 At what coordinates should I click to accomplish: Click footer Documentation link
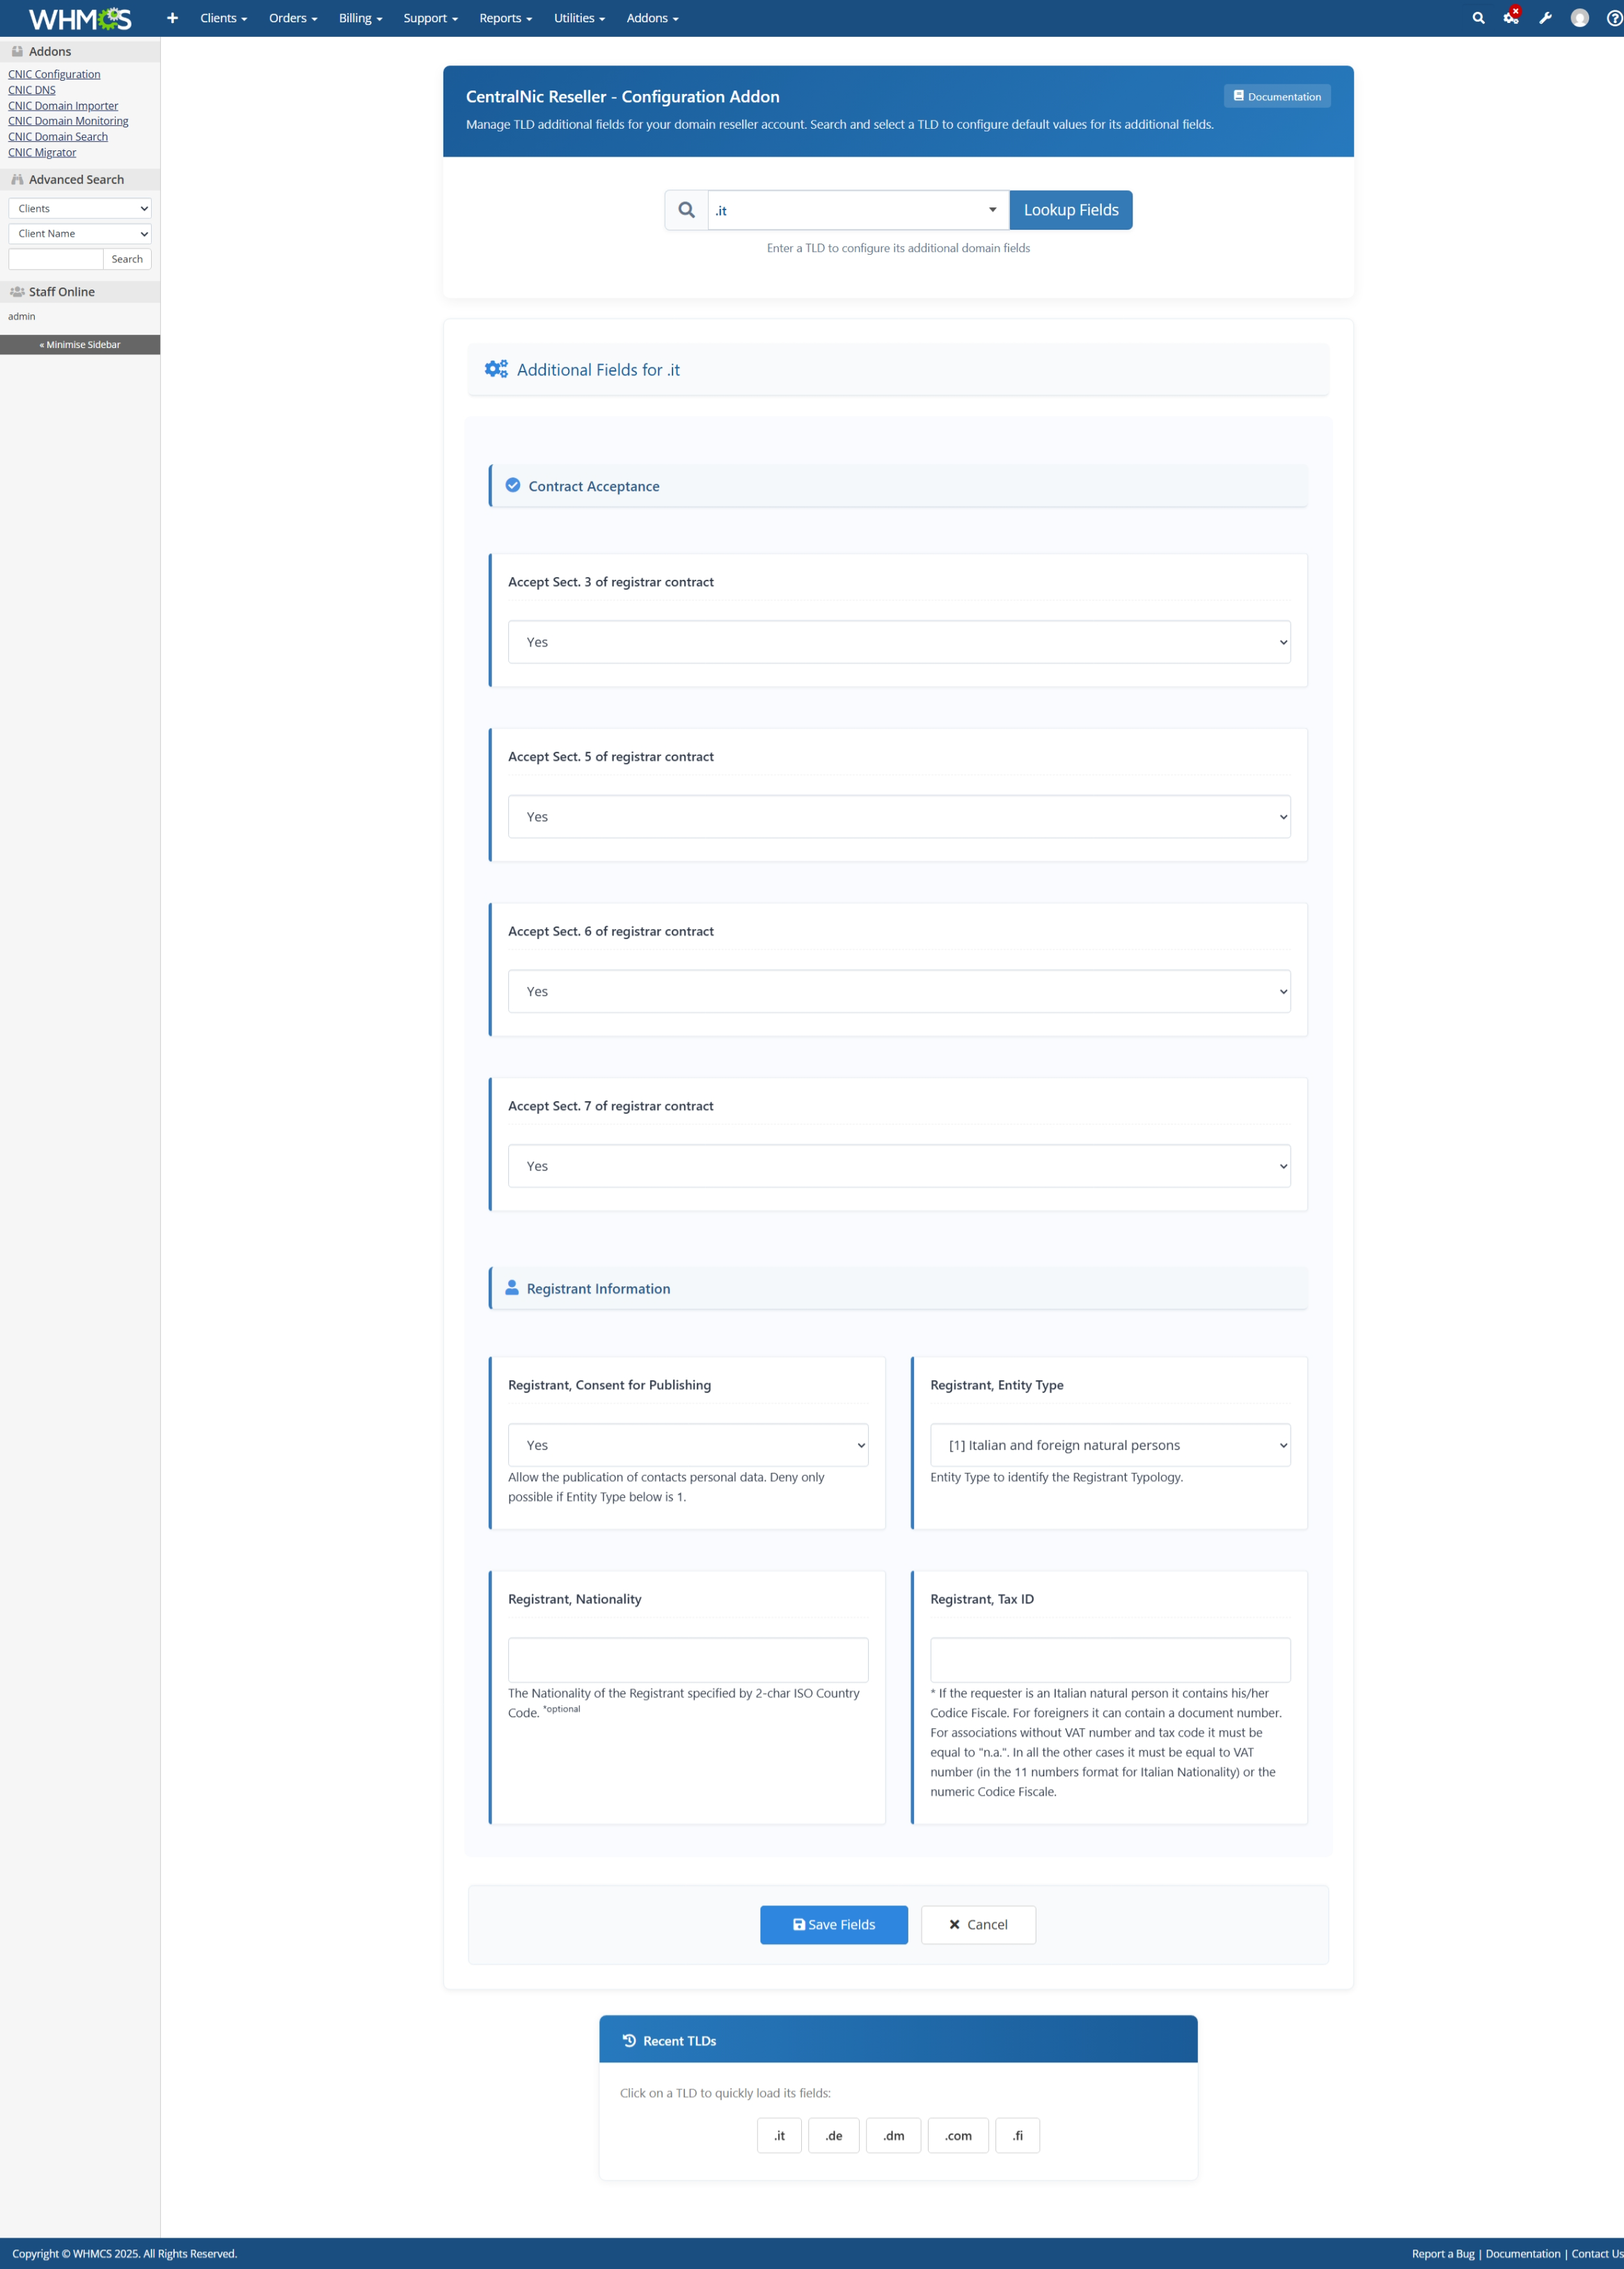[1523, 2253]
